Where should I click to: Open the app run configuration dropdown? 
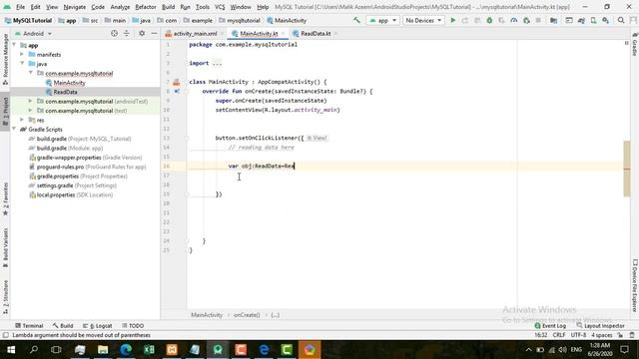(x=382, y=20)
